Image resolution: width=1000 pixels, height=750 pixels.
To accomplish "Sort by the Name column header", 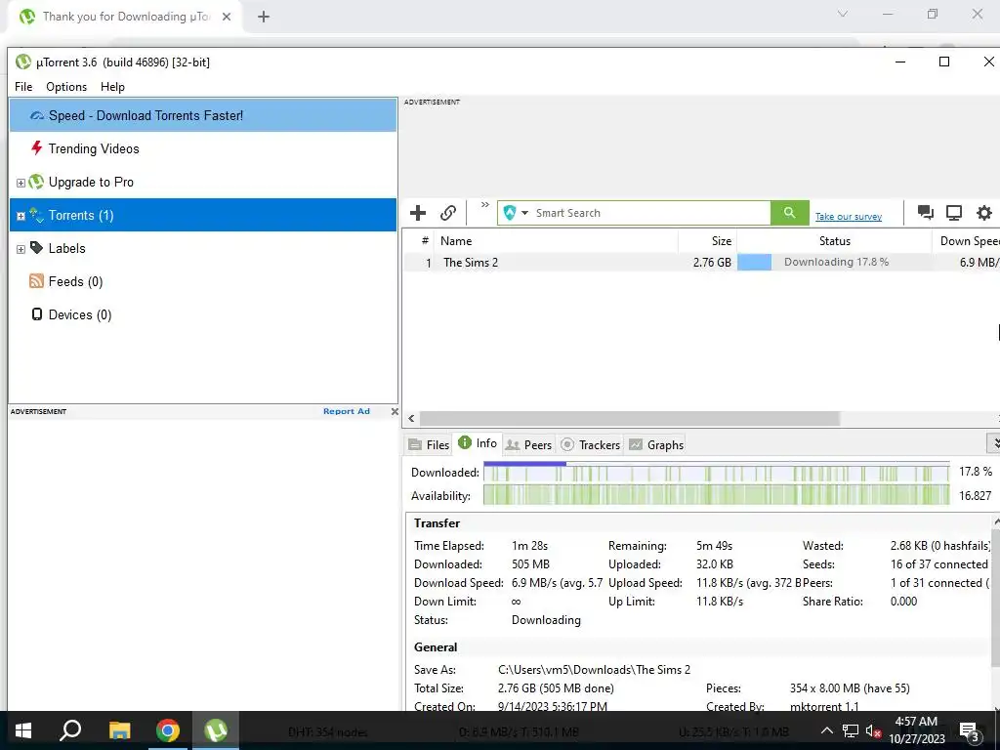I will [556, 241].
